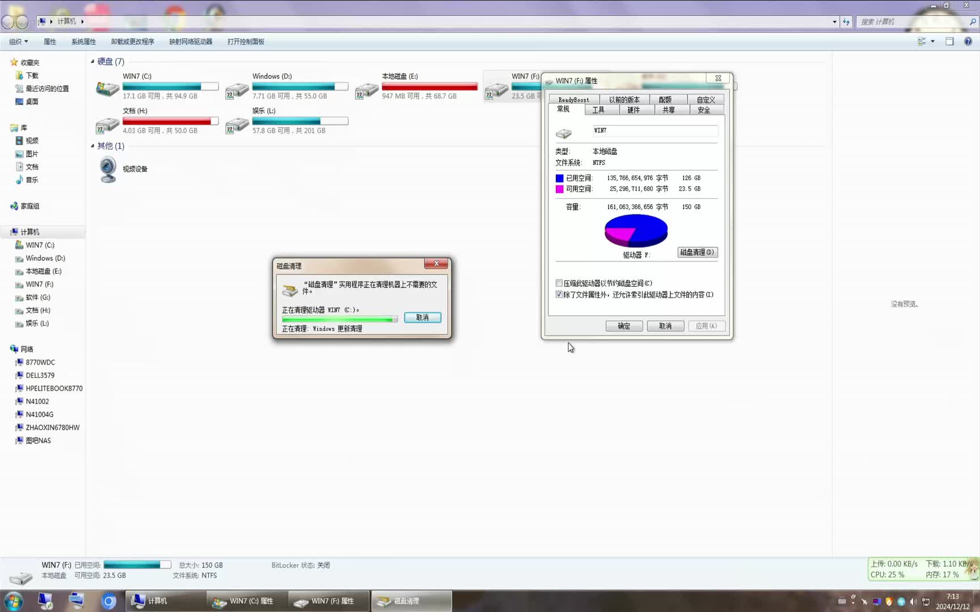The height and width of the screenshot is (612, 980).
Task: Uncheck the allow file indexing checkbox
Action: [559, 295]
